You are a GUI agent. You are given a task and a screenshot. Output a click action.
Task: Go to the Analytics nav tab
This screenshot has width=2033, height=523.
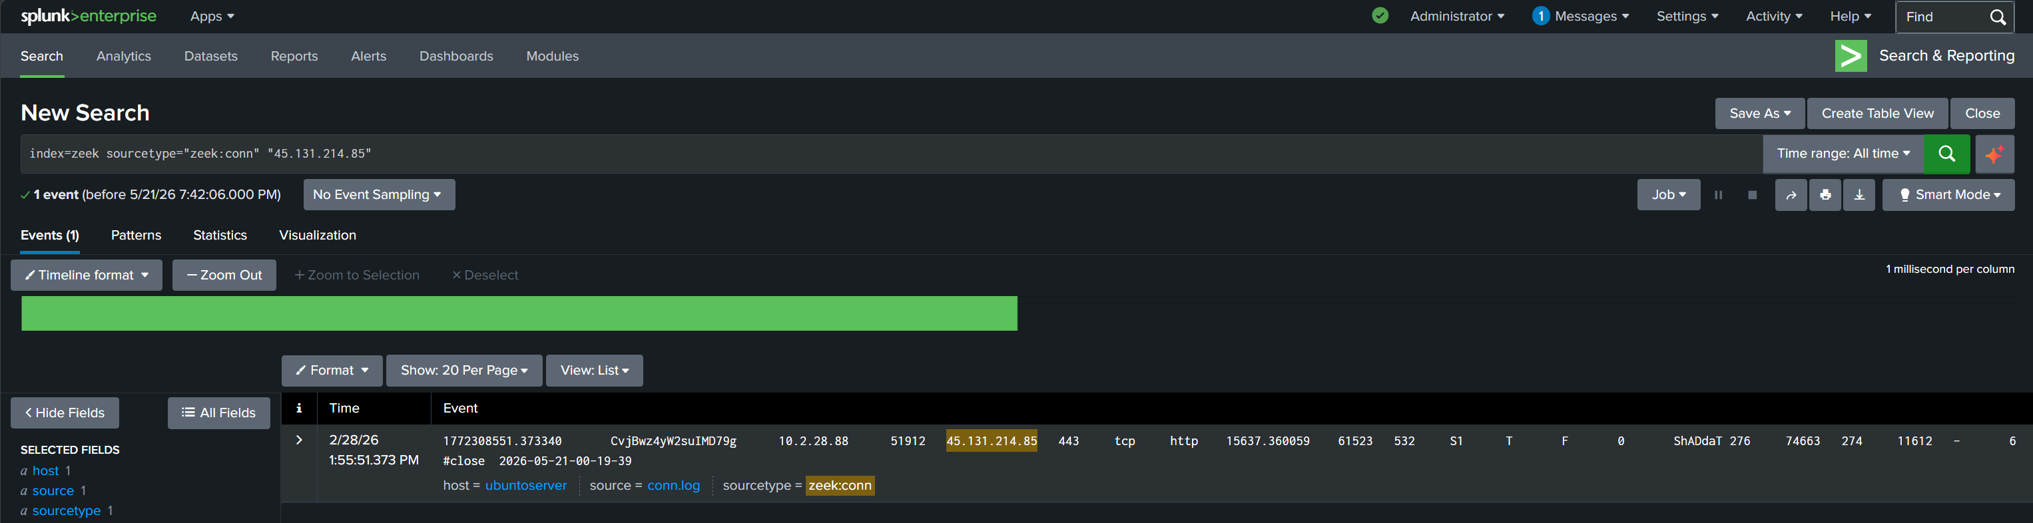point(124,56)
